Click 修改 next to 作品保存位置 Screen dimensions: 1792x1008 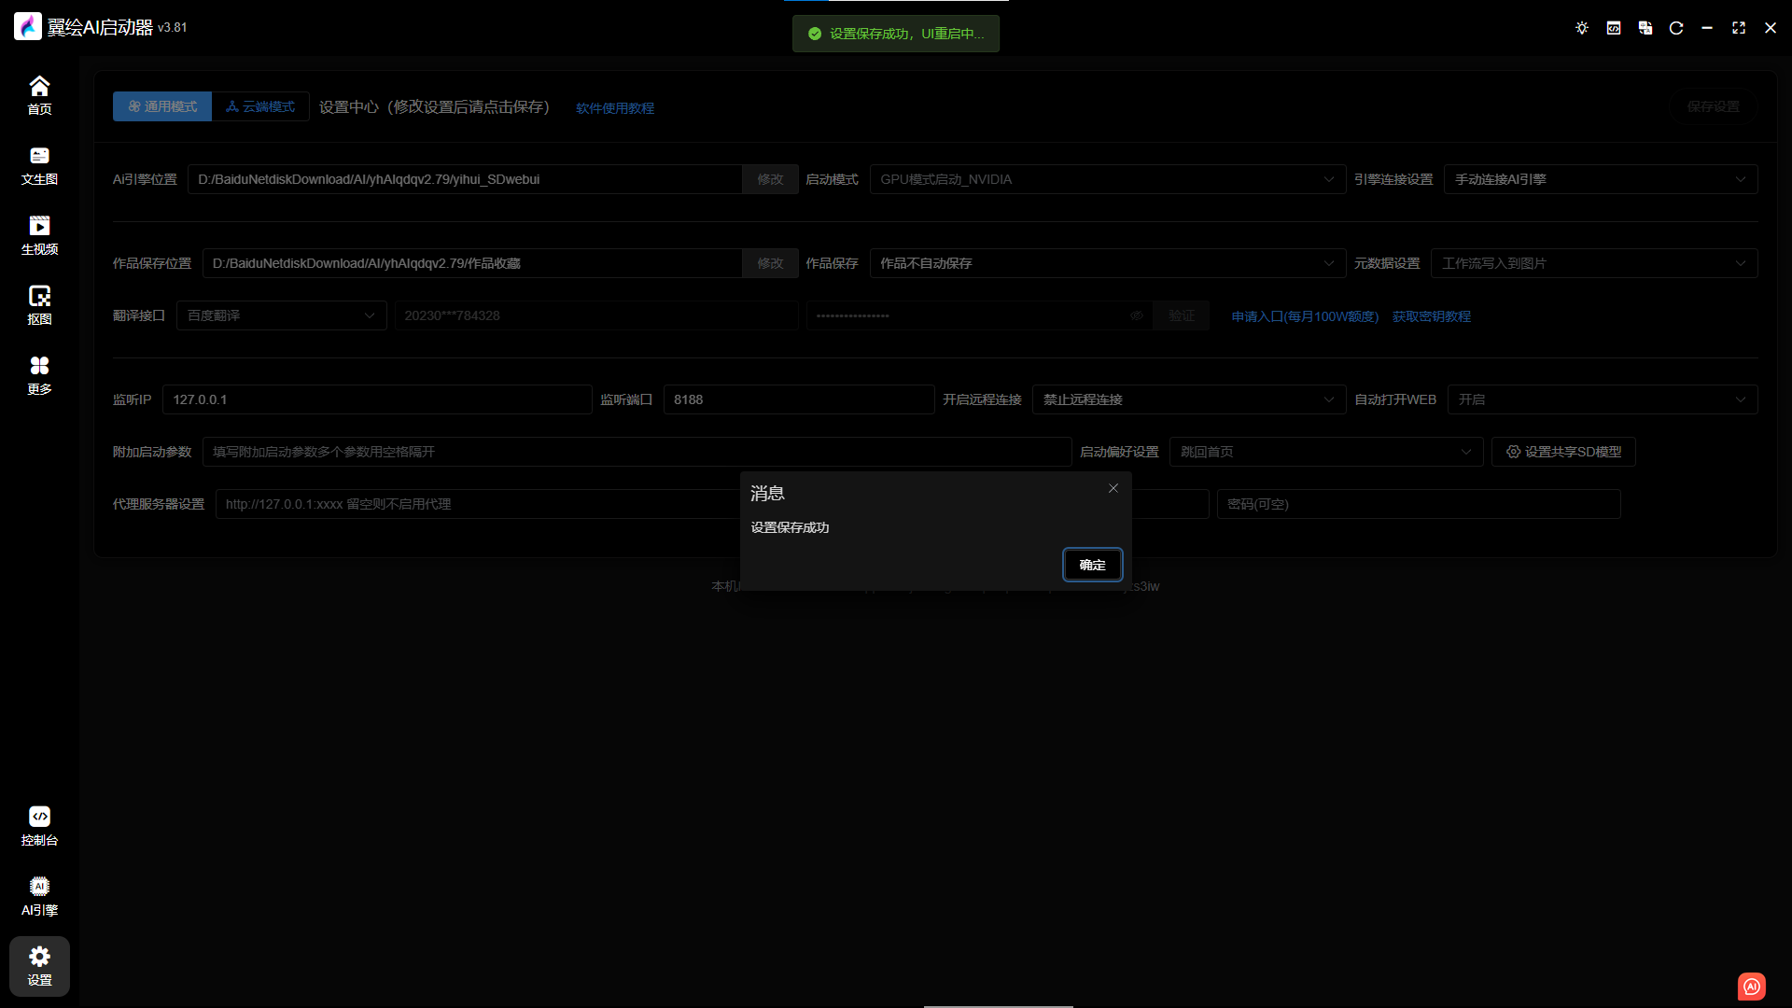770,263
